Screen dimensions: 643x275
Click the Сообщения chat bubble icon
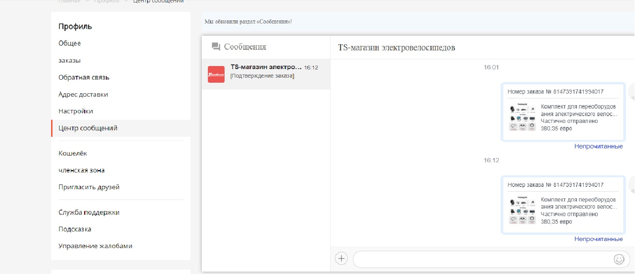(x=216, y=47)
